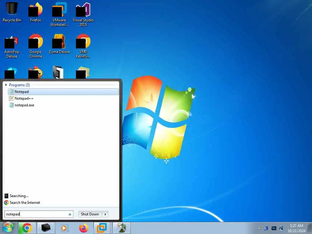The width and height of the screenshot is (312, 234).
Task: Select the Google Chrome desktop shortcut
Action: tap(35, 46)
